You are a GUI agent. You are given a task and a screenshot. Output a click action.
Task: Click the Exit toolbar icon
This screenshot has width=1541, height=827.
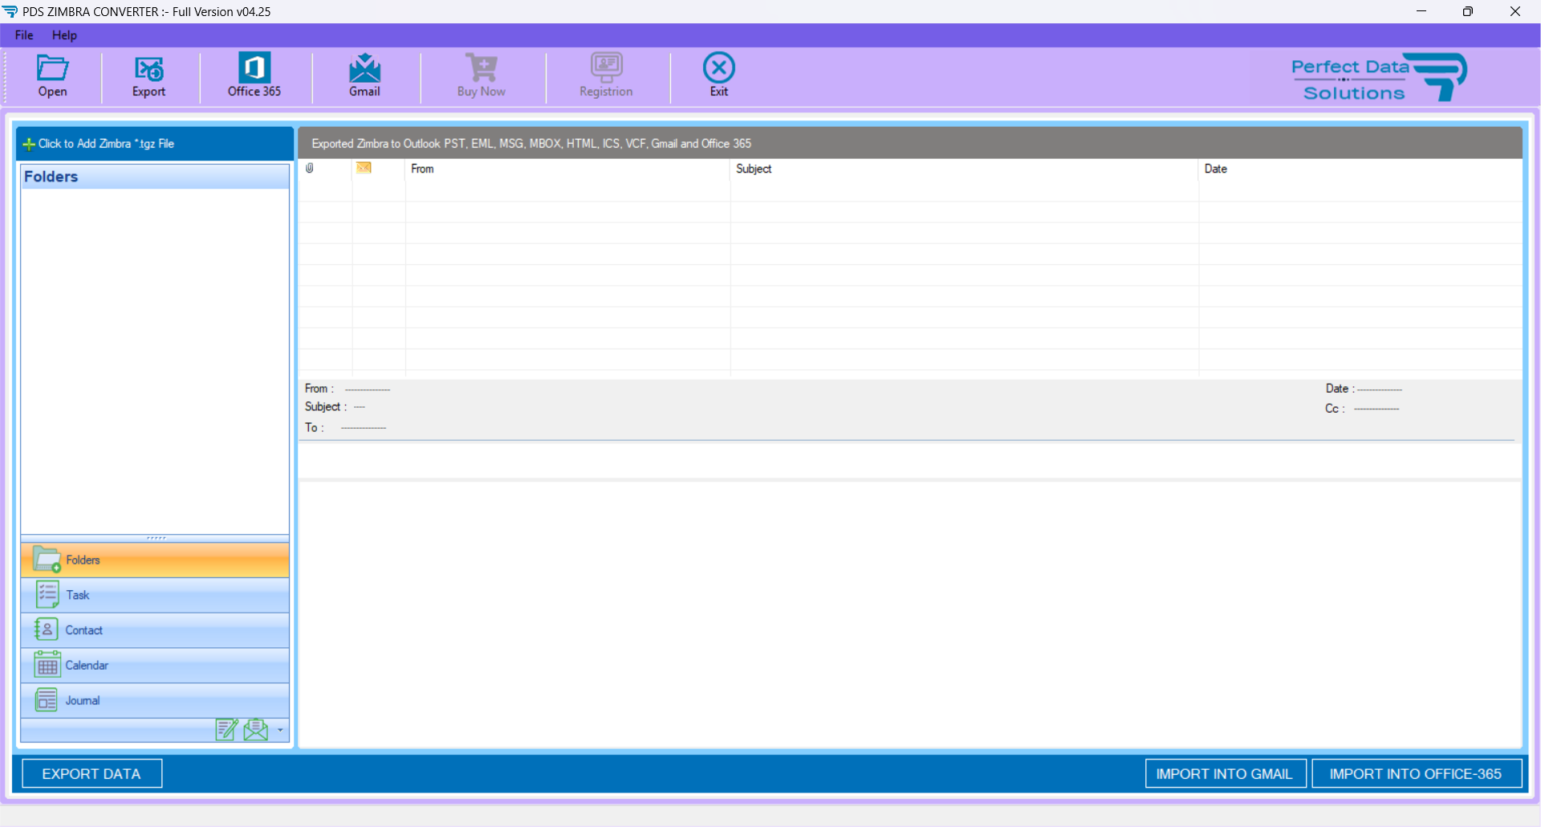coord(719,76)
